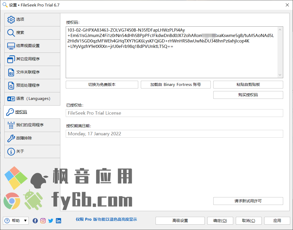Screen dimensions: 293x230
Task: Click the 取消(C) button
Action: click(248, 221)
